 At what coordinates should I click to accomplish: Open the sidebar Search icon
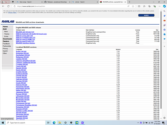point(164,11)
